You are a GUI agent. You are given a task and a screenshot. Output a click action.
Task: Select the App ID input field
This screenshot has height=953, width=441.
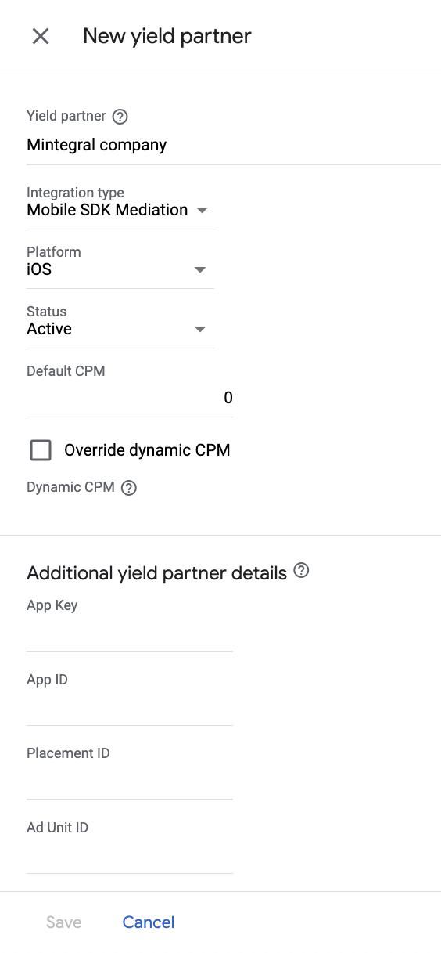tap(130, 709)
